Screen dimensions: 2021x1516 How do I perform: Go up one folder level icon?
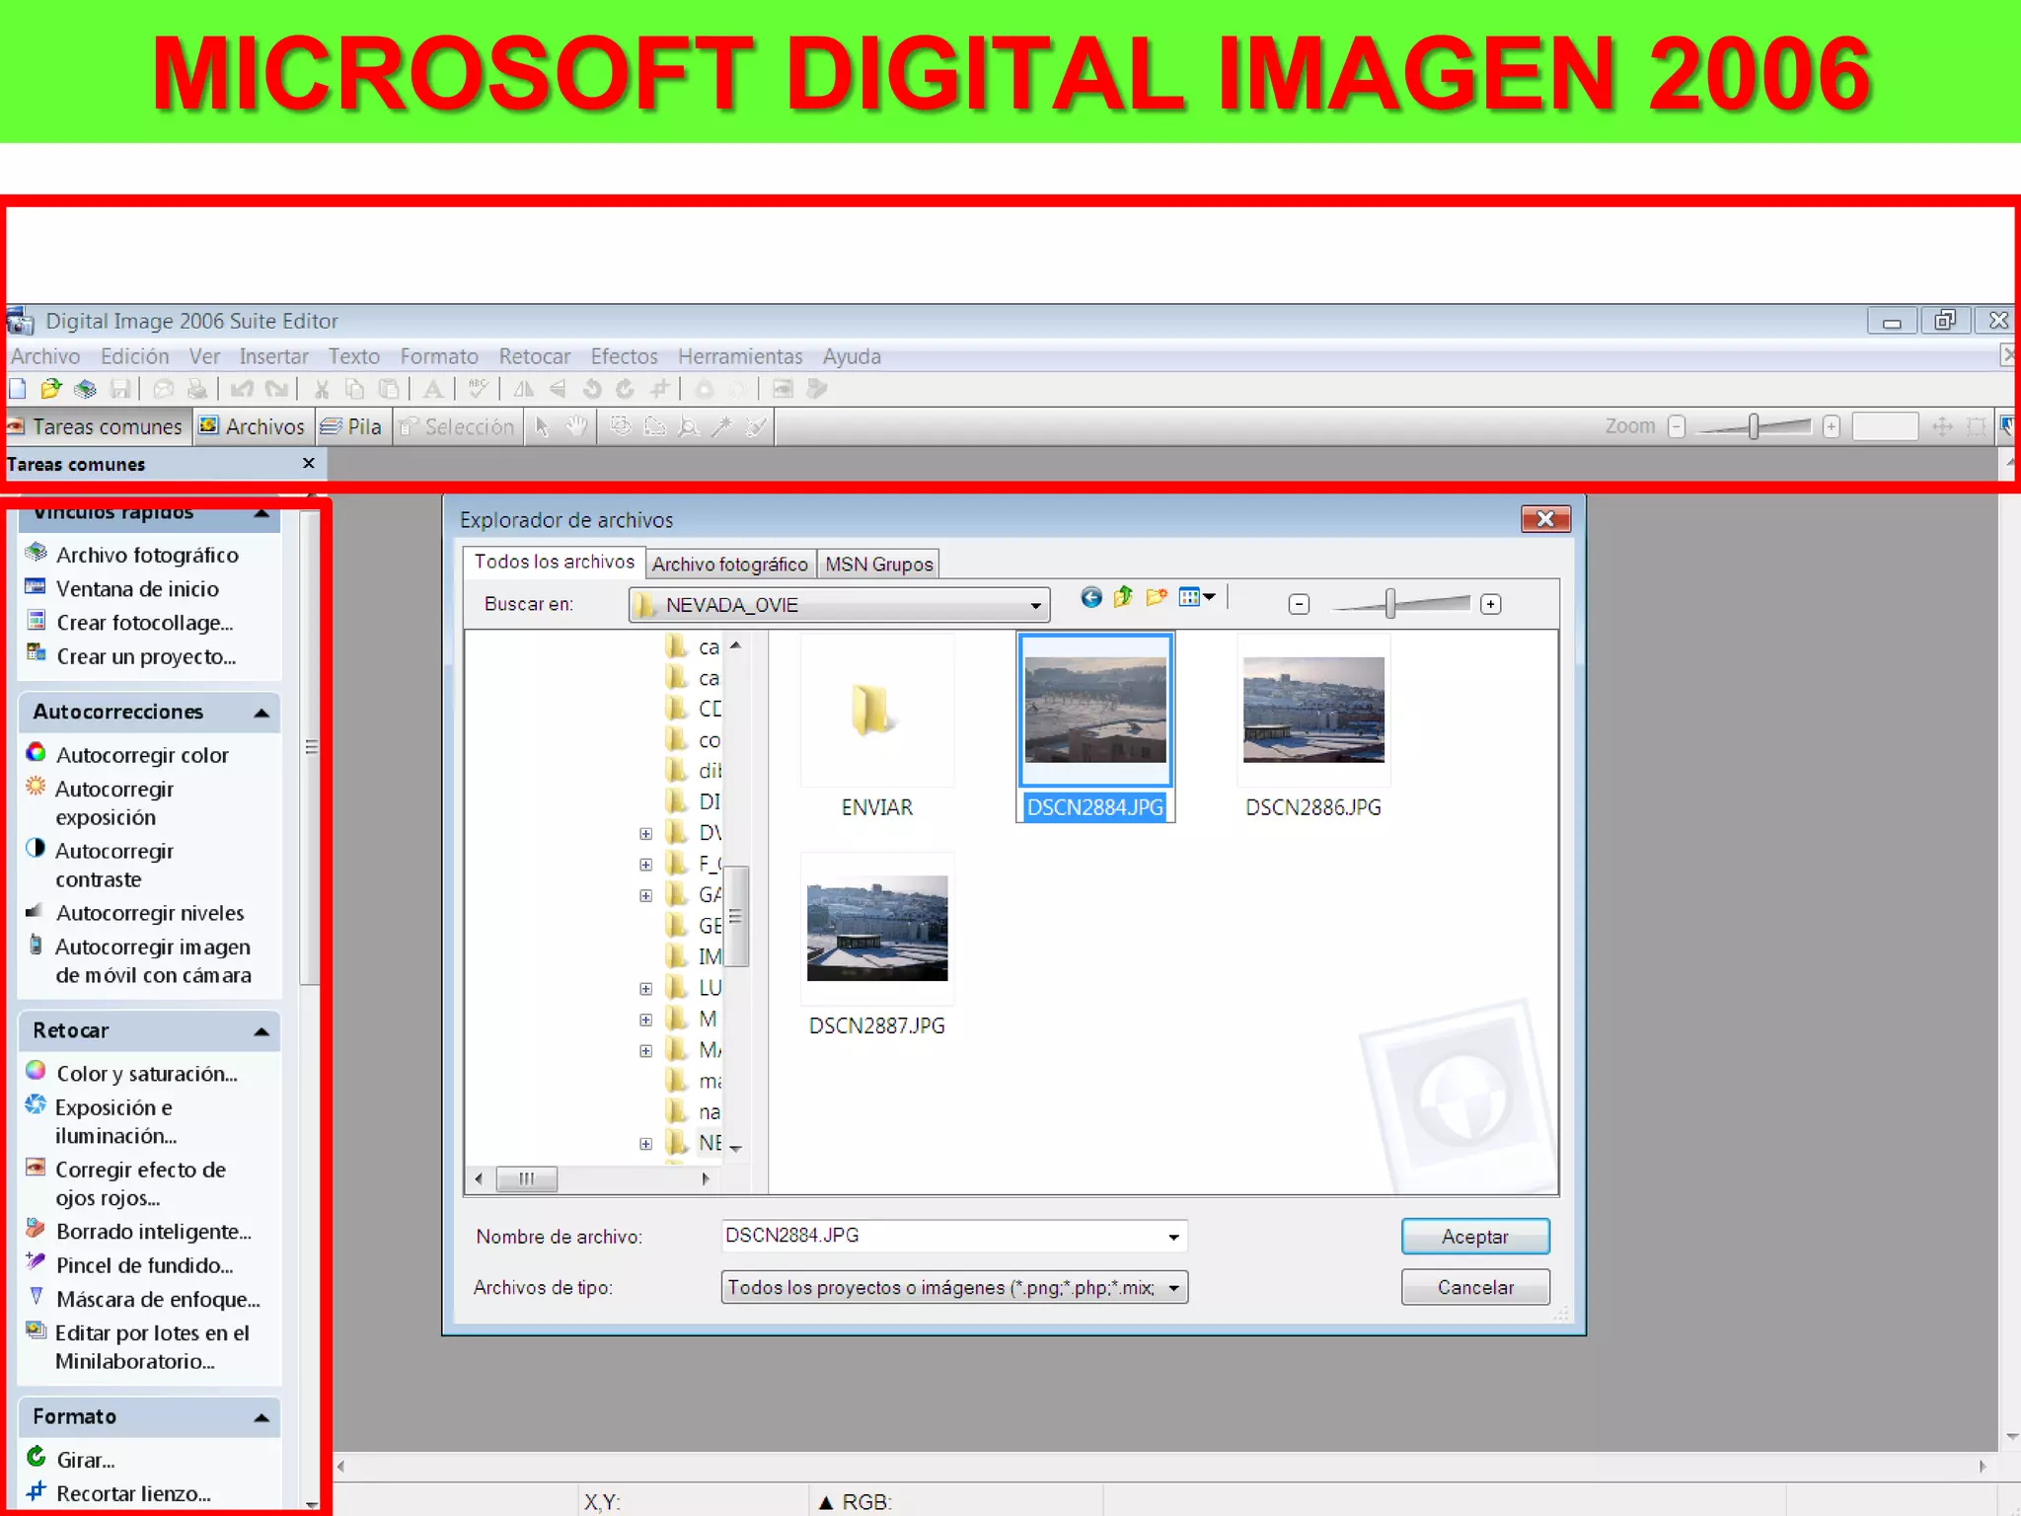[1123, 597]
